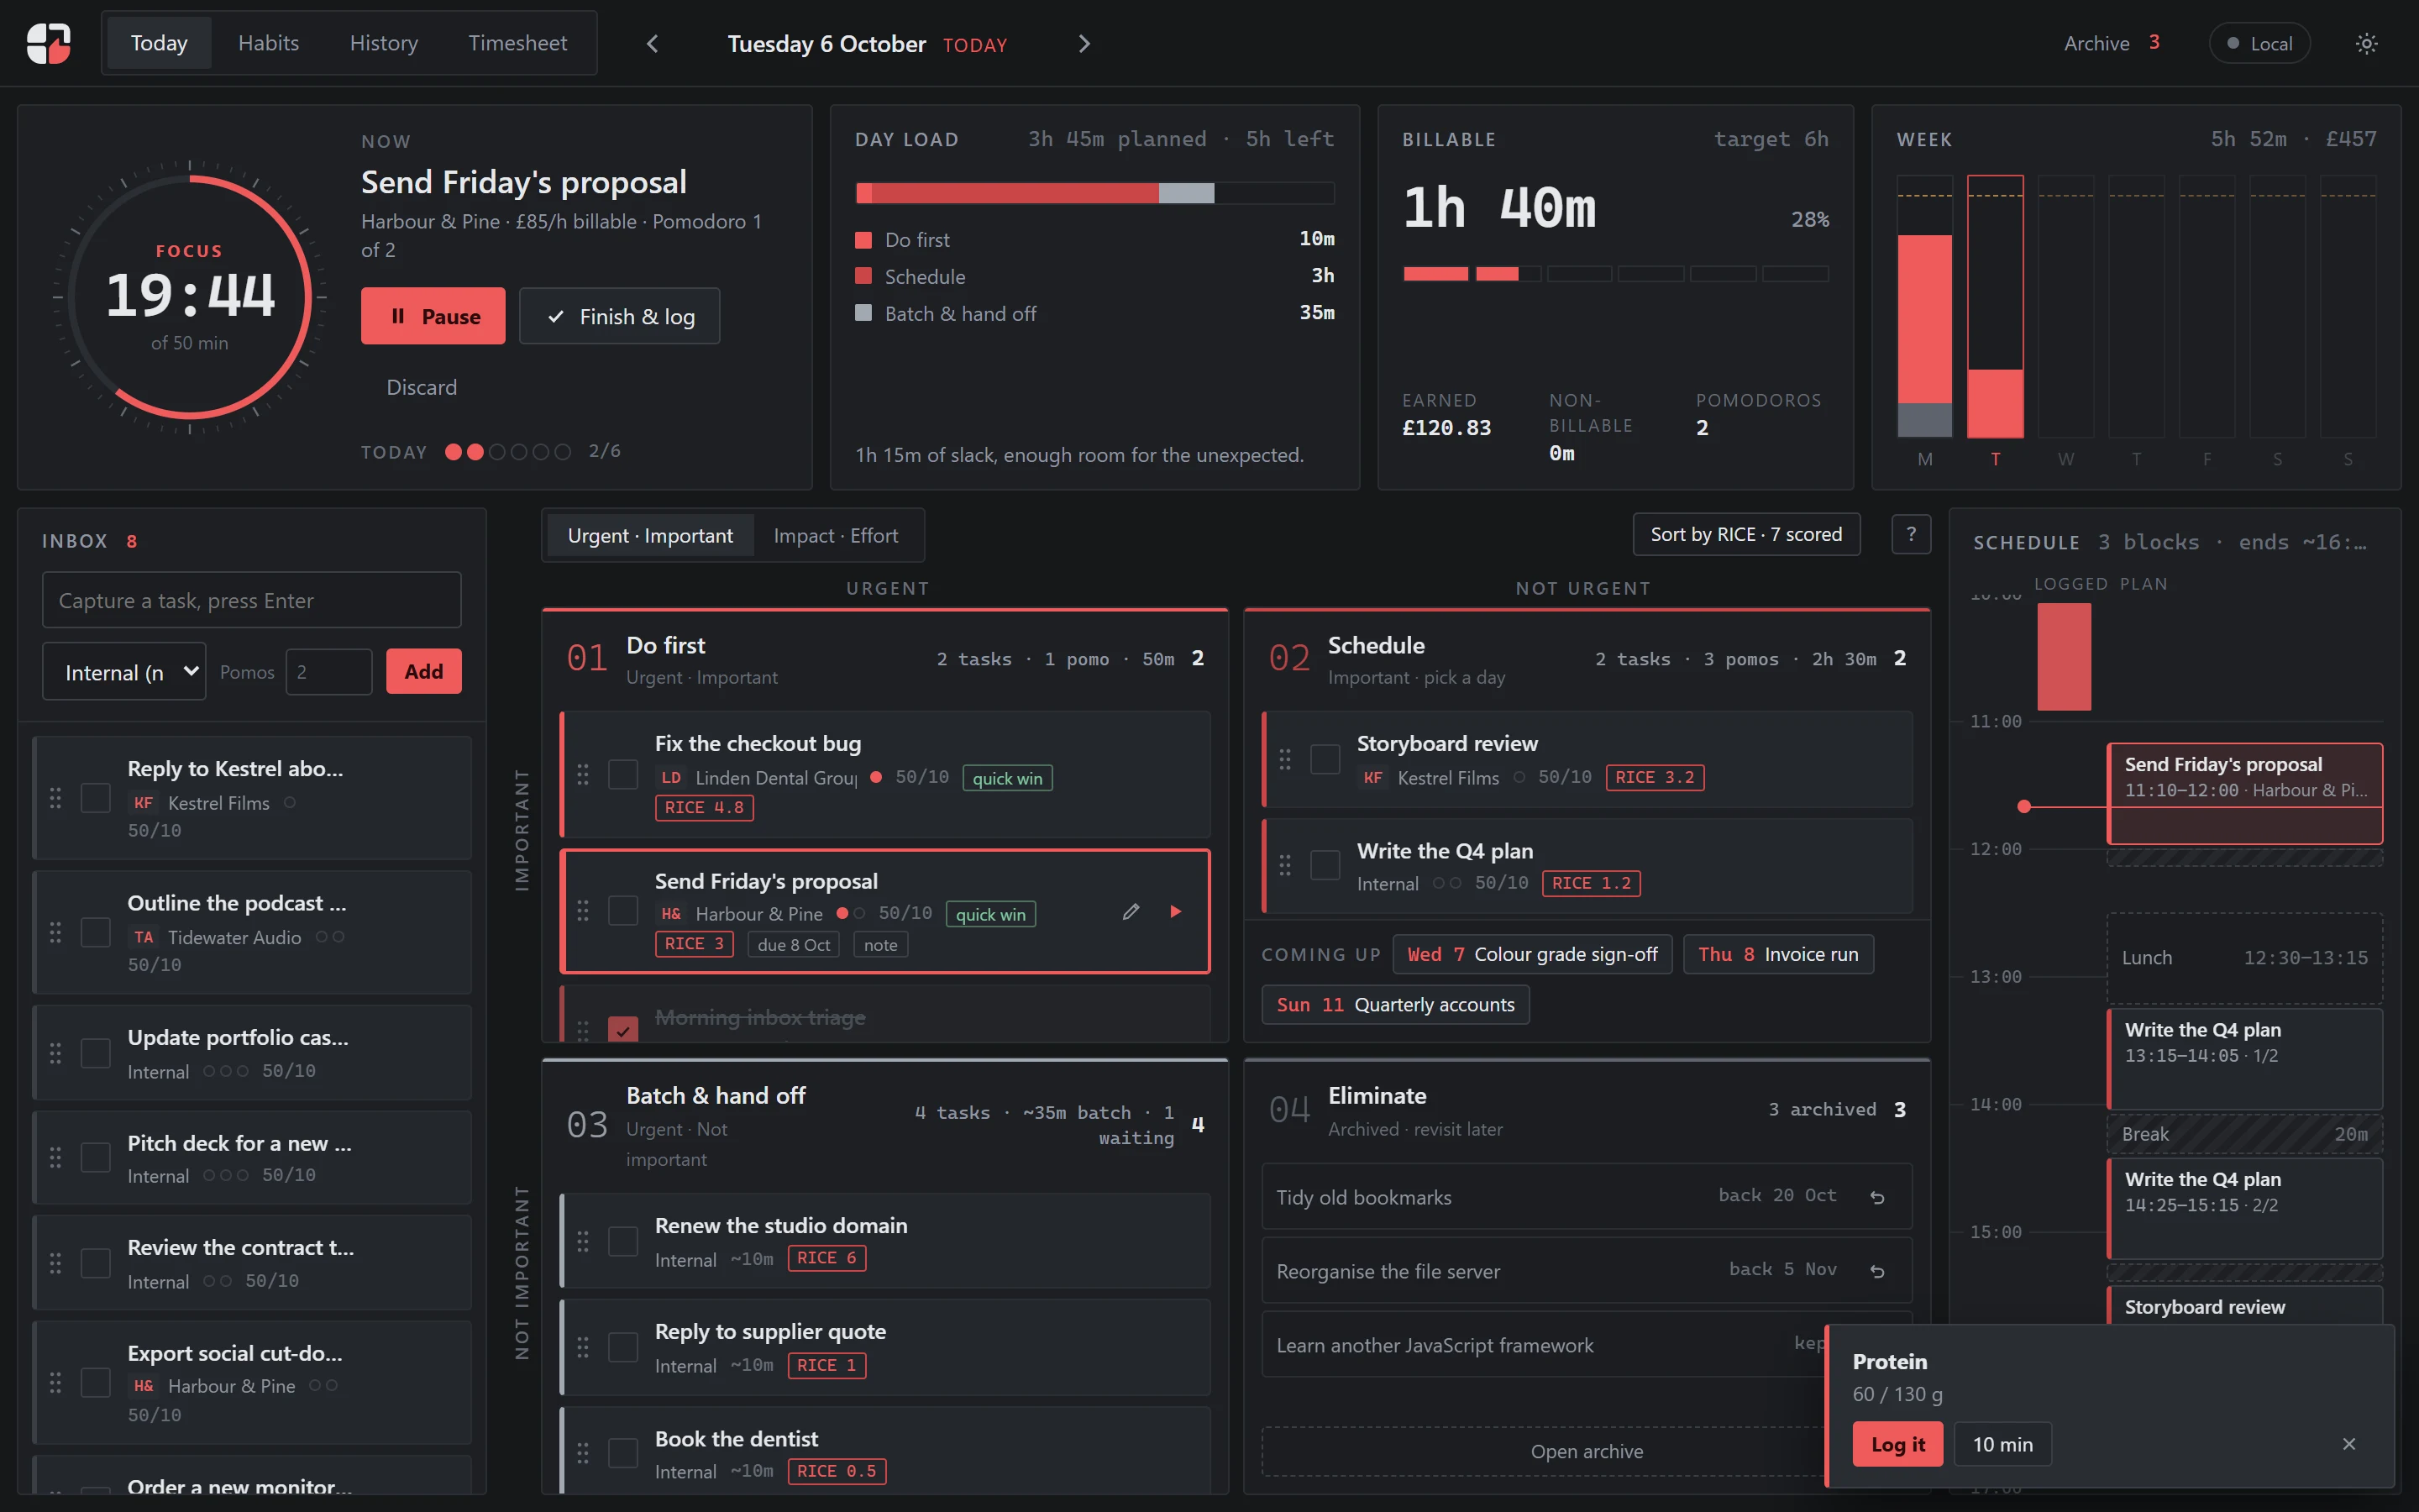Restore Reorganise the file server task
2419x1512 pixels.
[x=1877, y=1271]
